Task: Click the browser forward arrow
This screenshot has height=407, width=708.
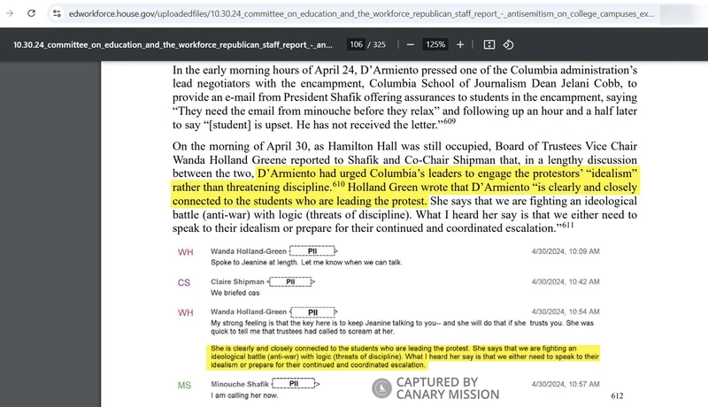Action: (10, 13)
